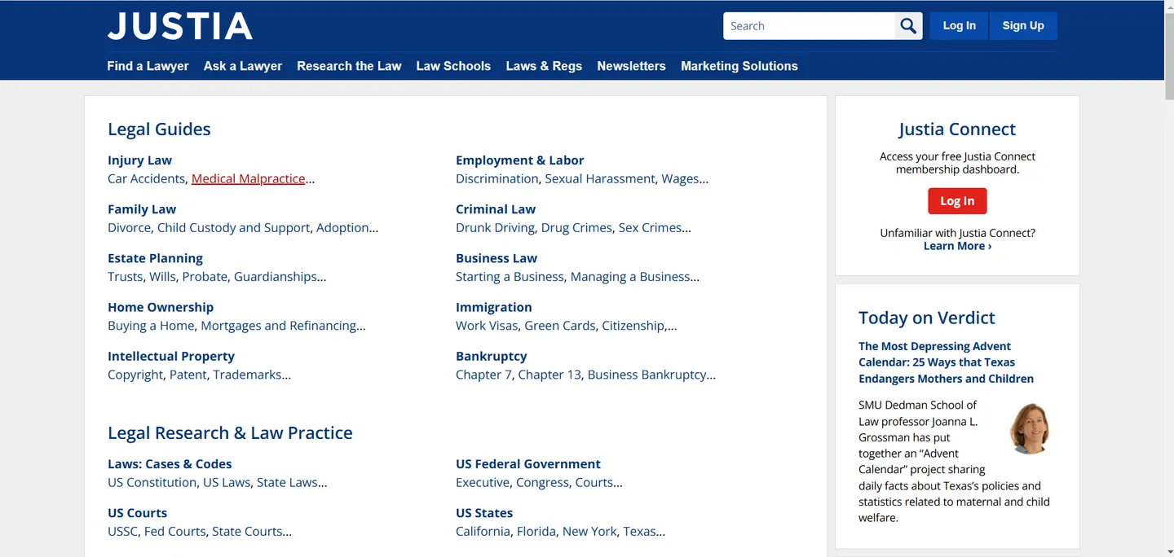Screen dimensions: 1174x557
Task: Open the Family Law guide
Action: [x=142, y=209]
